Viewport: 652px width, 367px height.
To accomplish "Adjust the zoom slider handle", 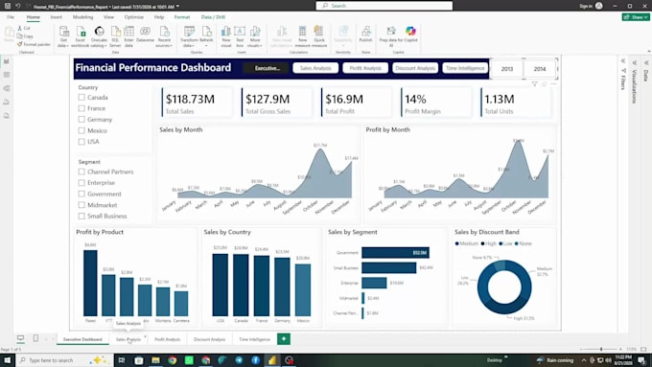I will [601, 349].
